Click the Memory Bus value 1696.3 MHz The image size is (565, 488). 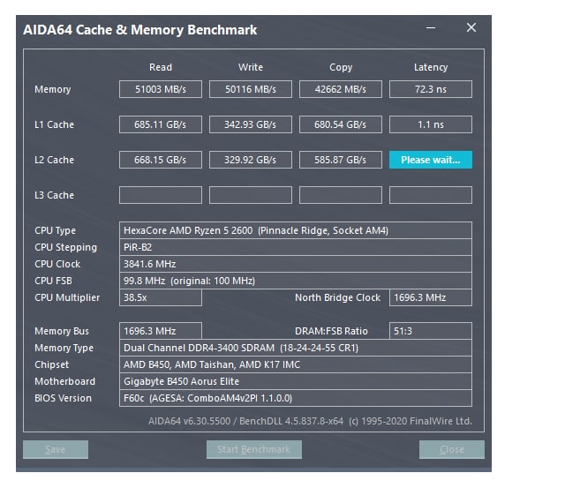tap(161, 331)
